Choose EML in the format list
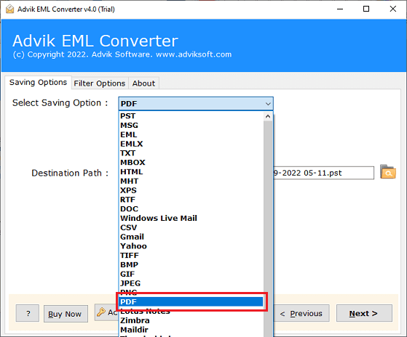 pyautogui.click(x=191, y=134)
